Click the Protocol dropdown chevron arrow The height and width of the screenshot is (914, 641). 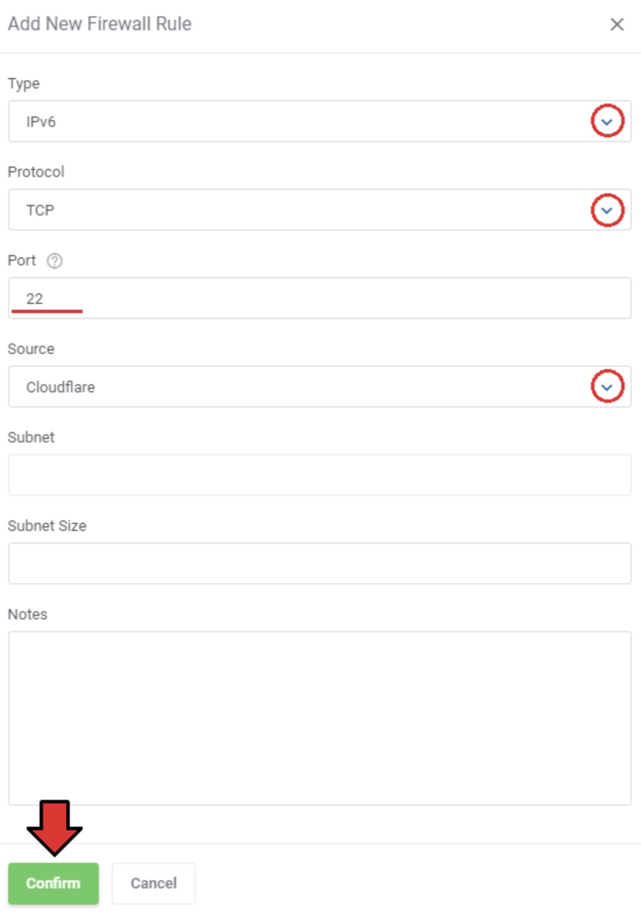click(607, 210)
